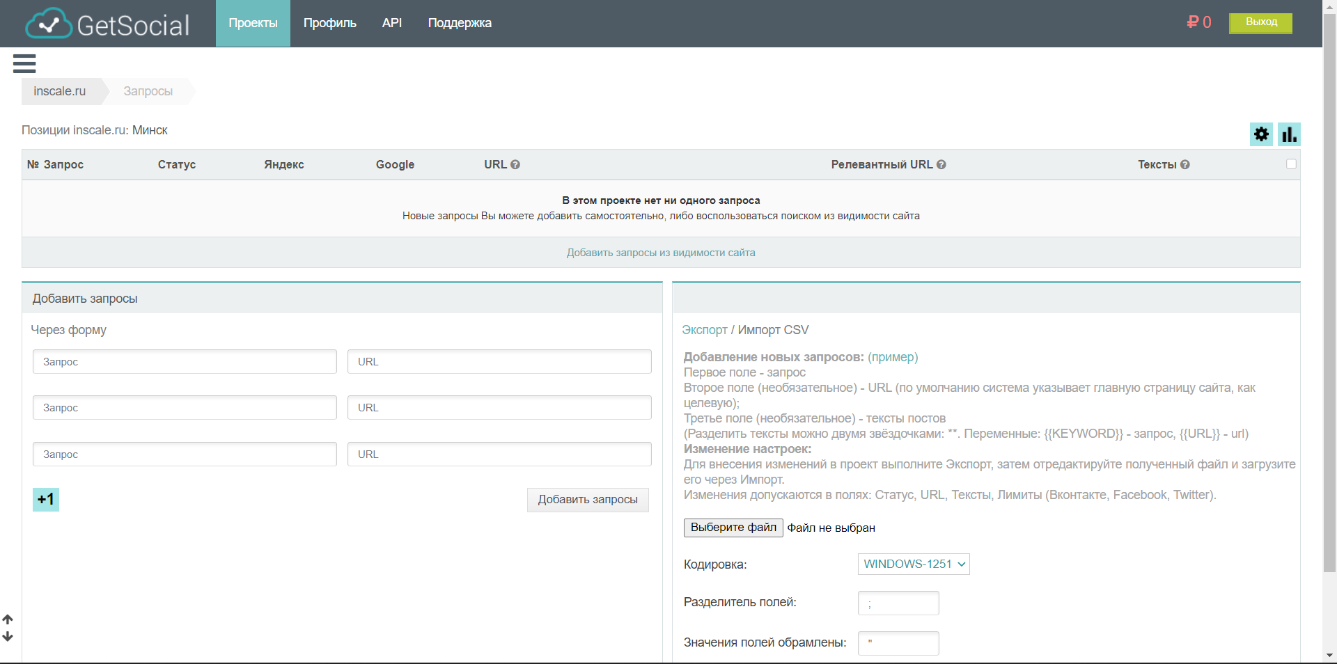
Task: Toggle the select-all checkbox in table header
Action: click(1291, 164)
